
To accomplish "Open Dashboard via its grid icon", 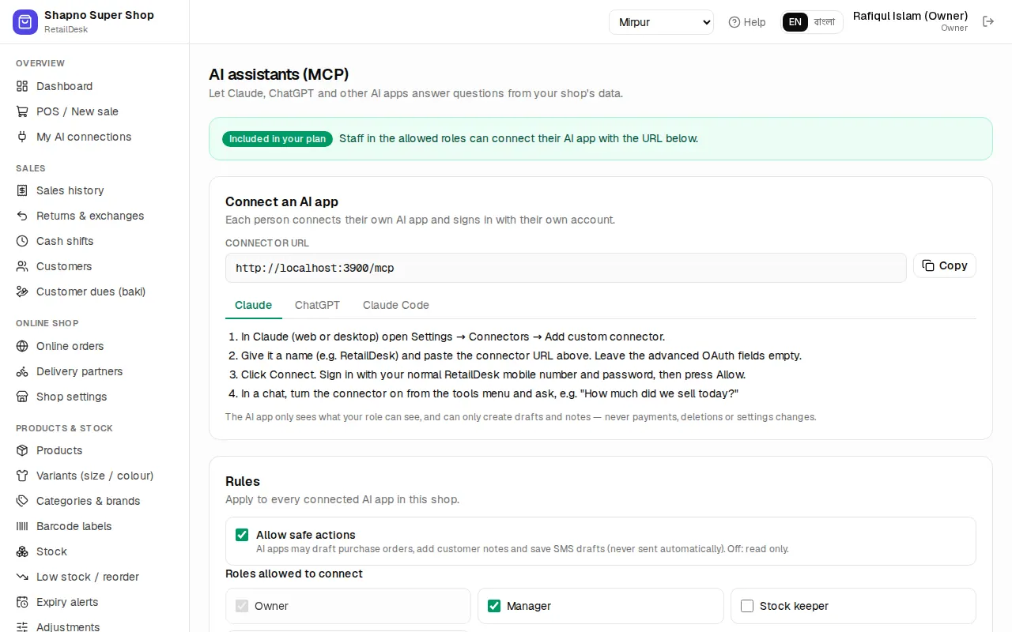I will click(22, 86).
